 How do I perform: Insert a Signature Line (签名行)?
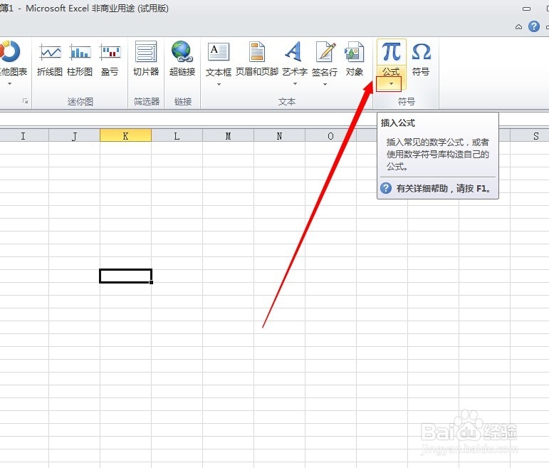325,58
